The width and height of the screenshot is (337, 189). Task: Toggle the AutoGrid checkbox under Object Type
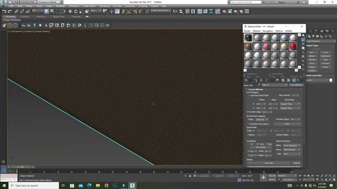point(311,49)
